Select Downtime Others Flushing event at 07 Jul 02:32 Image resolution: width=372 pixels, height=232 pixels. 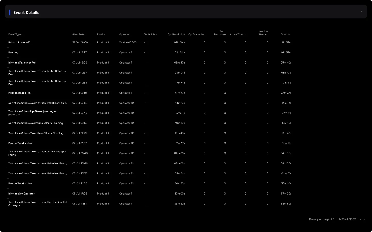point(150,133)
